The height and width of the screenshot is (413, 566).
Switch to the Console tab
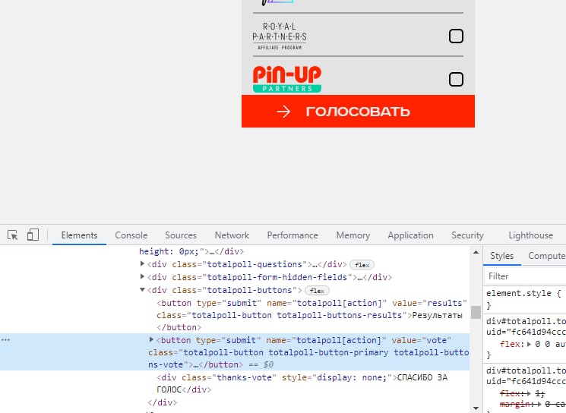click(131, 235)
